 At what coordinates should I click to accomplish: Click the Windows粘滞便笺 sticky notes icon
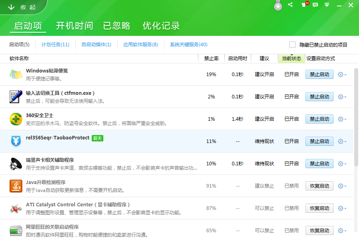[16, 74]
